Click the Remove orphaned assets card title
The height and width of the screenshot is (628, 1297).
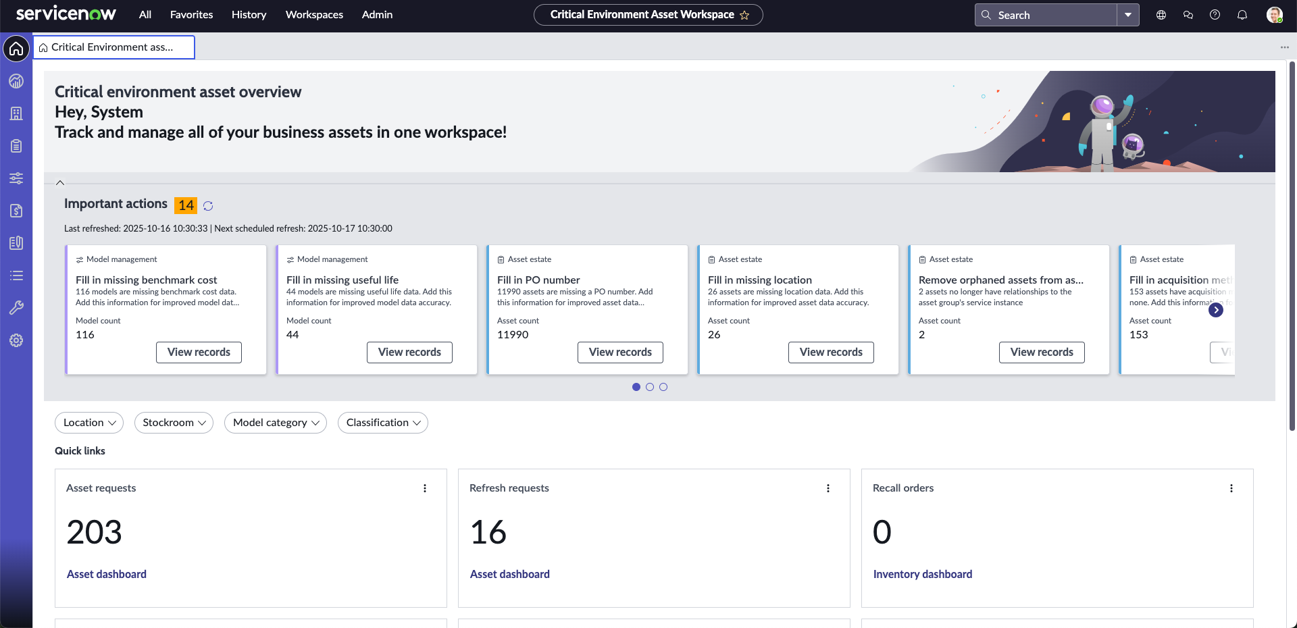coord(1001,280)
